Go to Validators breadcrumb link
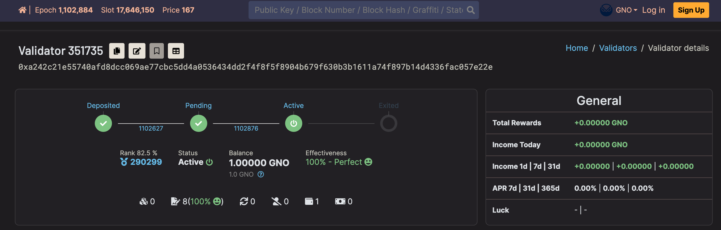 tap(618, 48)
